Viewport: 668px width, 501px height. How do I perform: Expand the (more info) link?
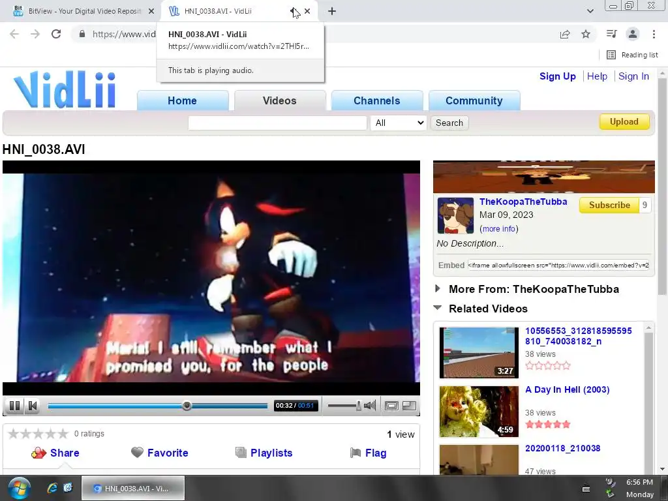point(499,229)
